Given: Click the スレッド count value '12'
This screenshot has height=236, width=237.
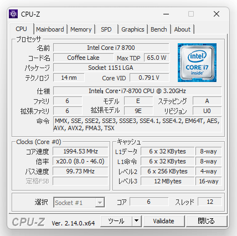Looking at the screenshot, I should coord(210,202).
